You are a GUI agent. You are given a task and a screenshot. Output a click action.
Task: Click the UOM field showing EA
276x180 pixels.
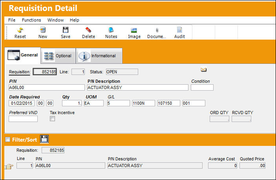[94, 103]
